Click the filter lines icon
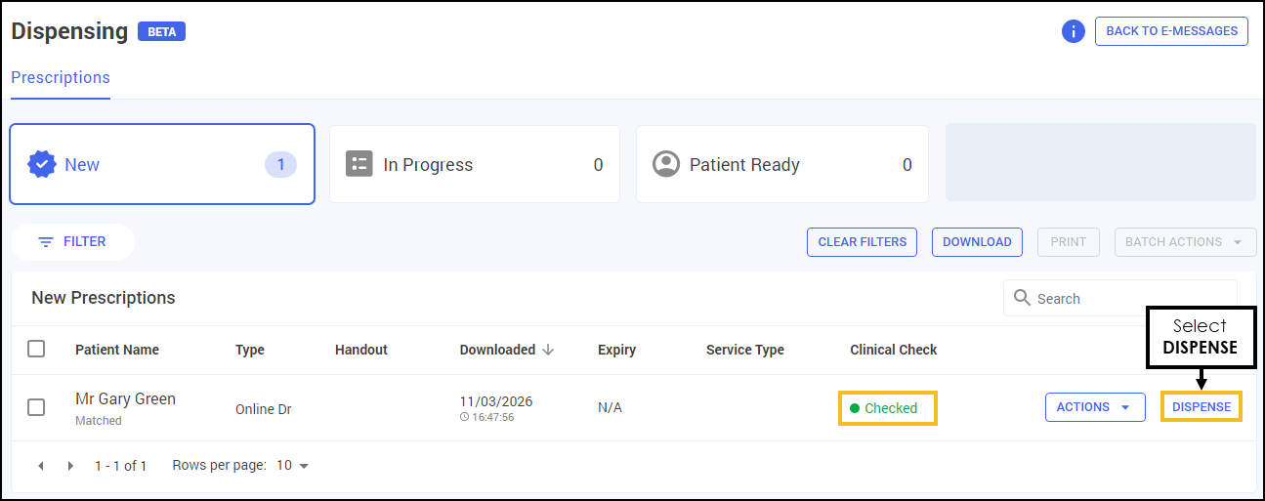The image size is (1265, 501). point(45,242)
